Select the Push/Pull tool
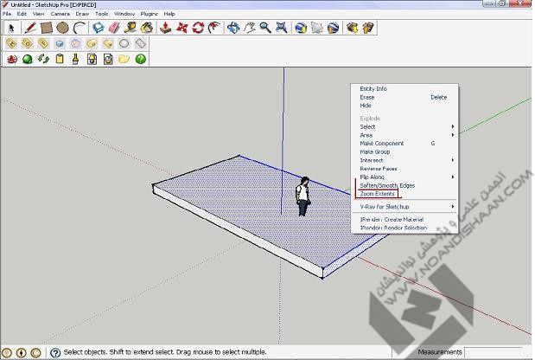Image resolution: width=535 pixels, height=360 pixels. [x=167, y=27]
